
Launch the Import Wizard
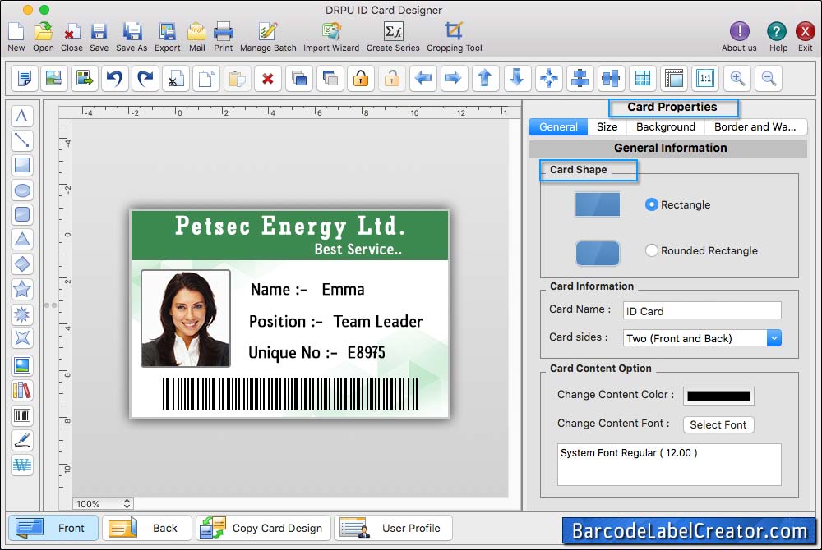point(331,37)
